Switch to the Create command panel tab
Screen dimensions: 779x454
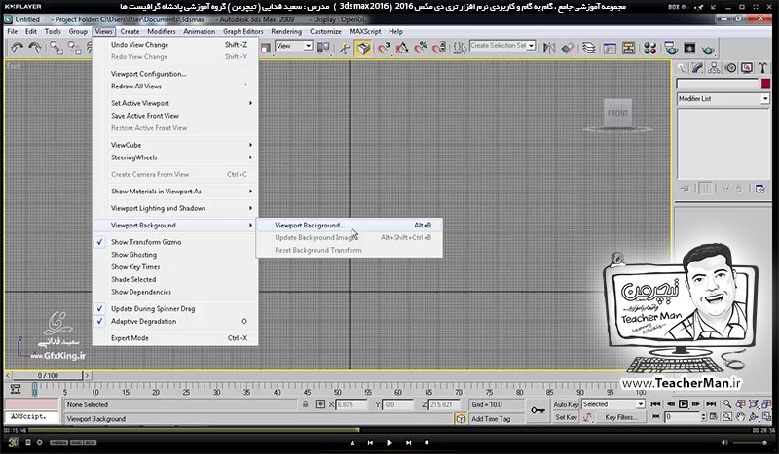click(x=683, y=68)
